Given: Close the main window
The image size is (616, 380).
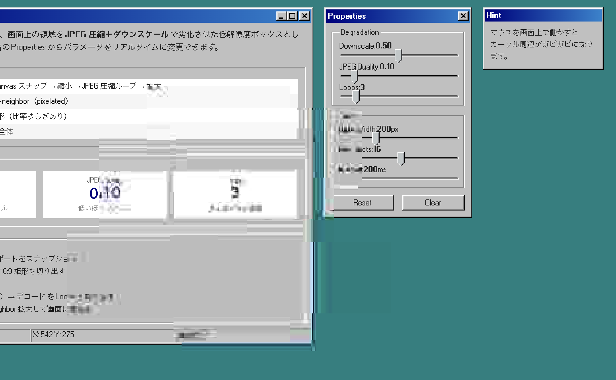Looking at the screenshot, I should [x=304, y=16].
